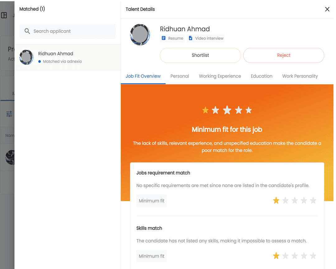
Task: Click first star of Skills match
Action: tap(276, 256)
